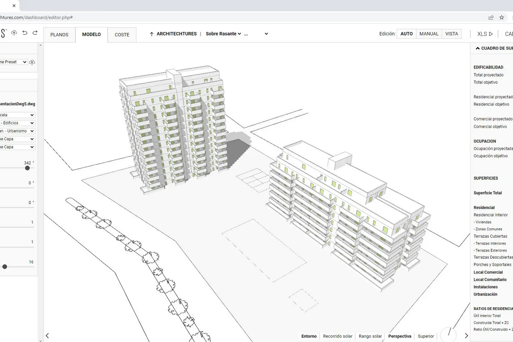Screen dimensions: 513x342
Task: Open the COSTE tab
Action: (x=122, y=35)
